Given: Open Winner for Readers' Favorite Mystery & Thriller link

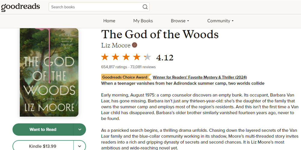Looking at the screenshot, I should point(200,77).
